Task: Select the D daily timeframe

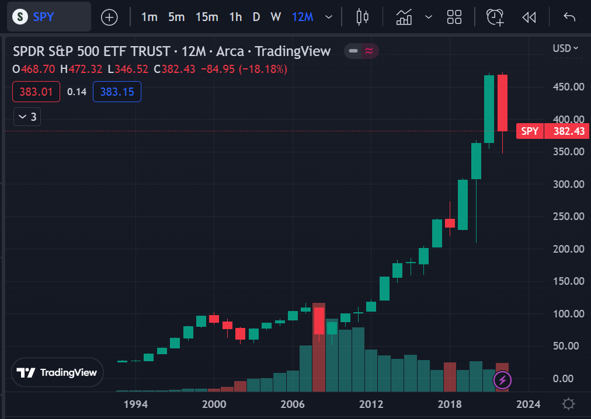Action: pos(256,17)
